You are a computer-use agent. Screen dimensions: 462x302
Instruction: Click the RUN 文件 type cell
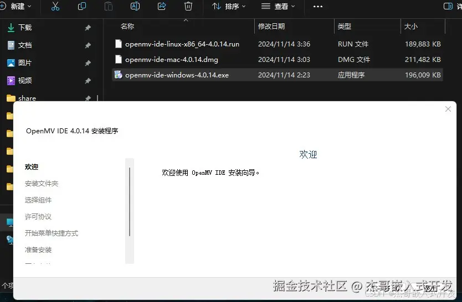353,44
